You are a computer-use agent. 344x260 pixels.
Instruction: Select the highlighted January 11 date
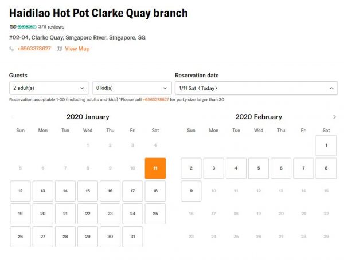coord(155,168)
